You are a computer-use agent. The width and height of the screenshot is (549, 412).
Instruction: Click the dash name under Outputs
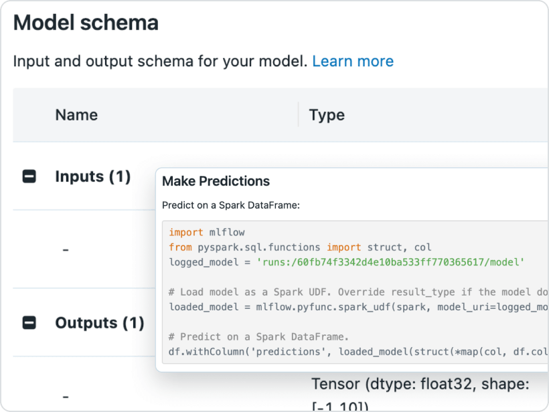[66, 396]
